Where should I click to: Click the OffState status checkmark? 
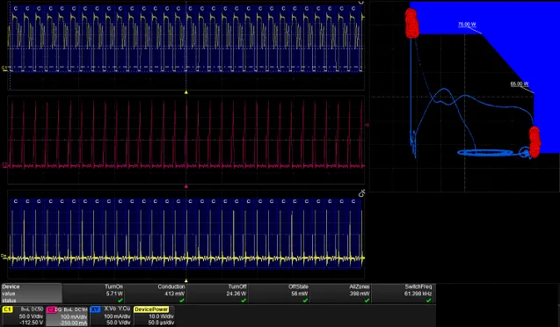pyautogui.click(x=305, y=301)
